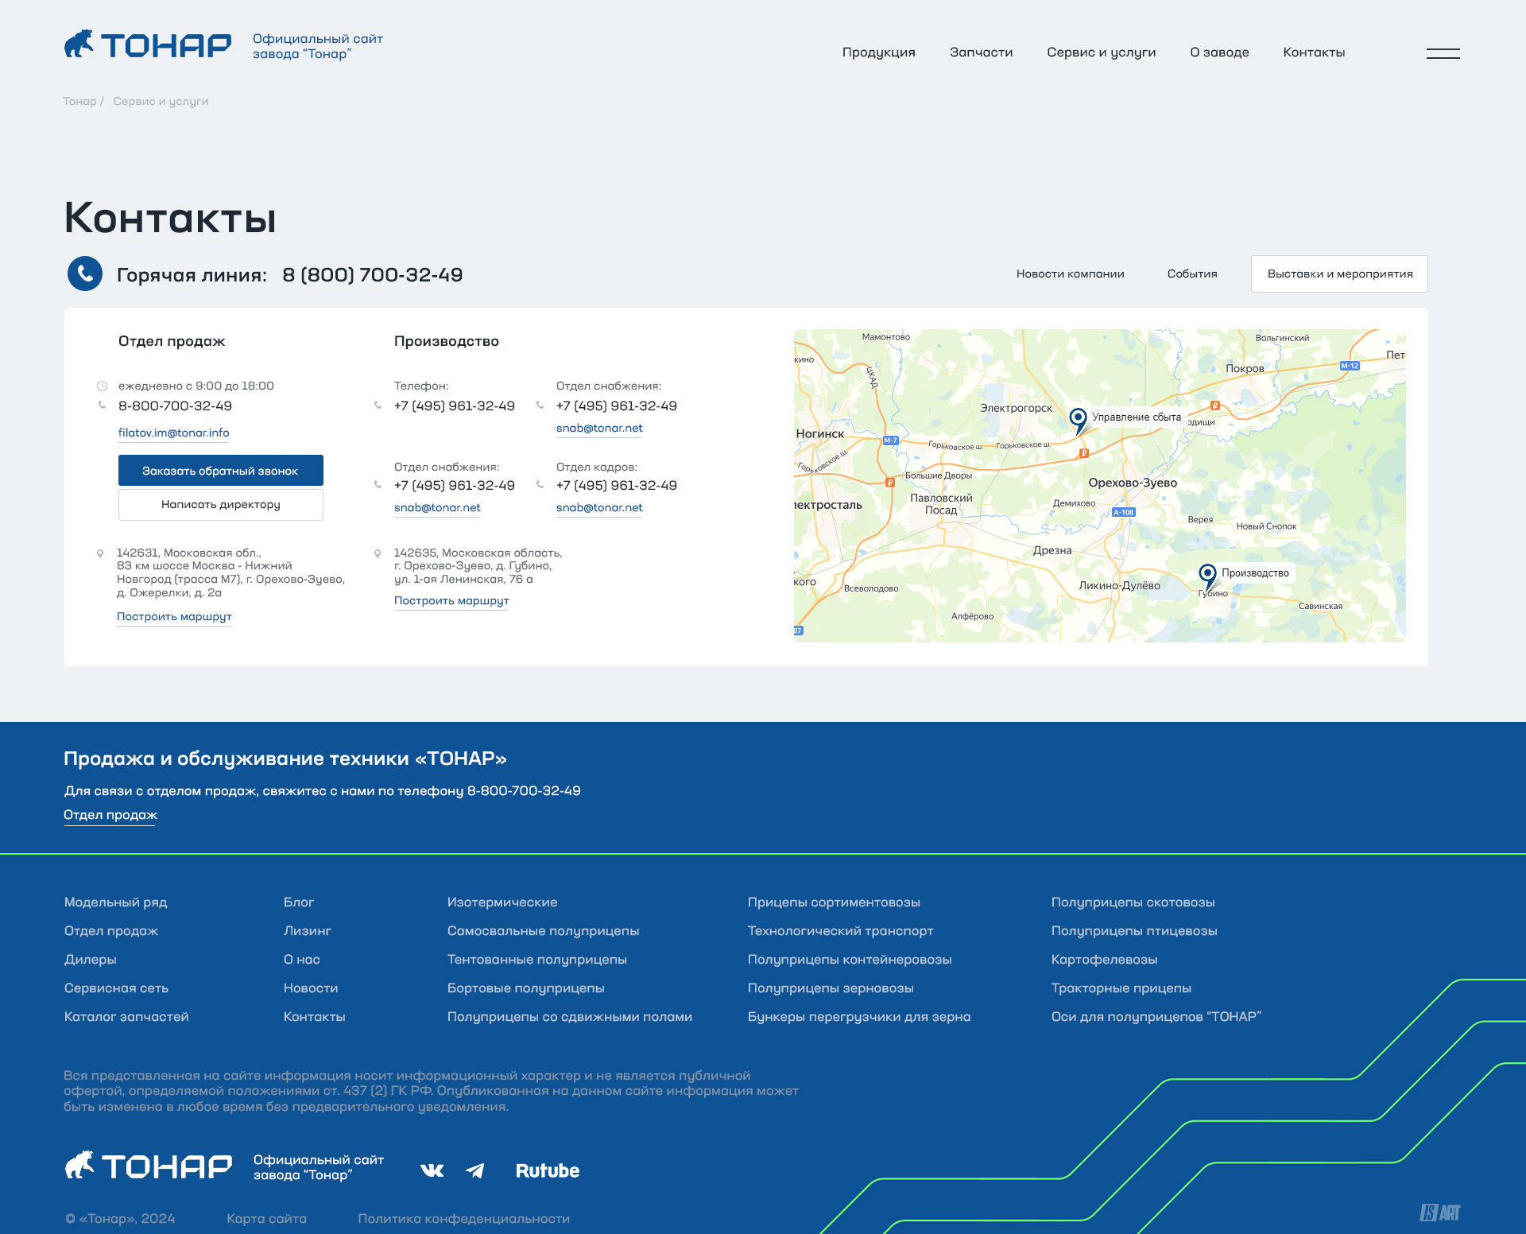The height and width of the screenshot is (1234, 1526).
Task: Click the Отдел продаж link in blue banner
Action: (110, 815)
